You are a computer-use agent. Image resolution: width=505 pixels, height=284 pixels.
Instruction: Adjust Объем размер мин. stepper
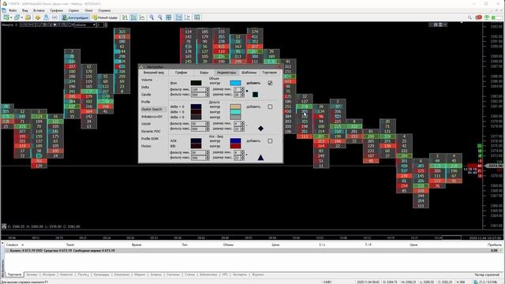click(242, 89)
